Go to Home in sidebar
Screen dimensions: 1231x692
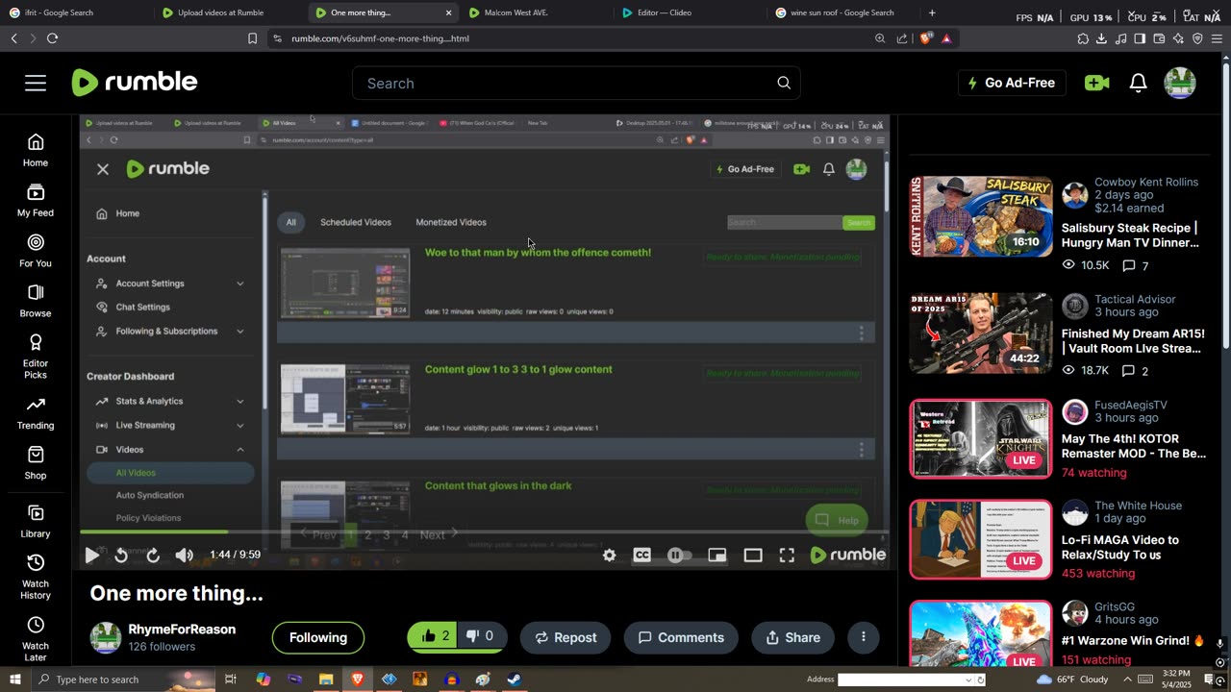coord(36,151)
